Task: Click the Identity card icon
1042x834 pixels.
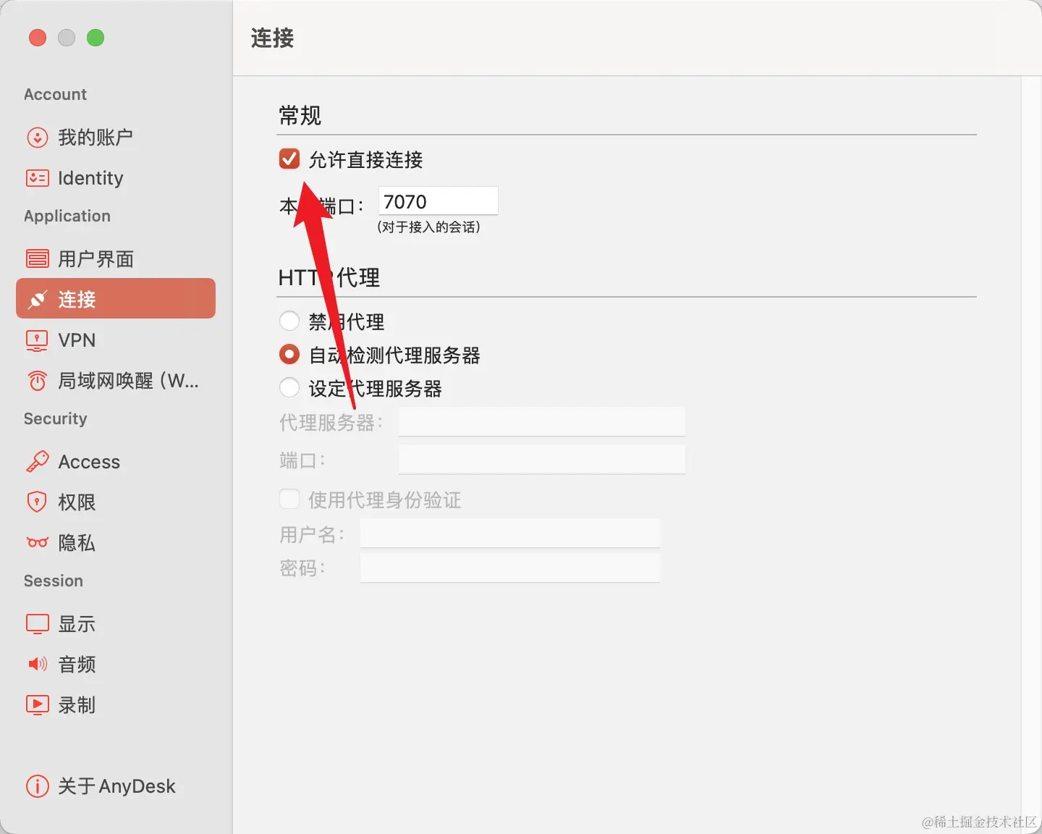Action: 37,178
